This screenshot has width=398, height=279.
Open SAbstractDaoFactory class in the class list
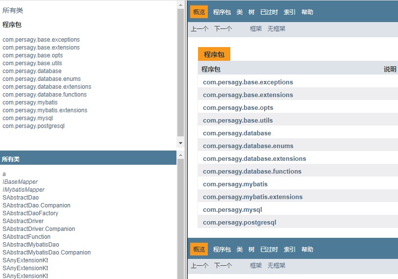click(30, 213)
